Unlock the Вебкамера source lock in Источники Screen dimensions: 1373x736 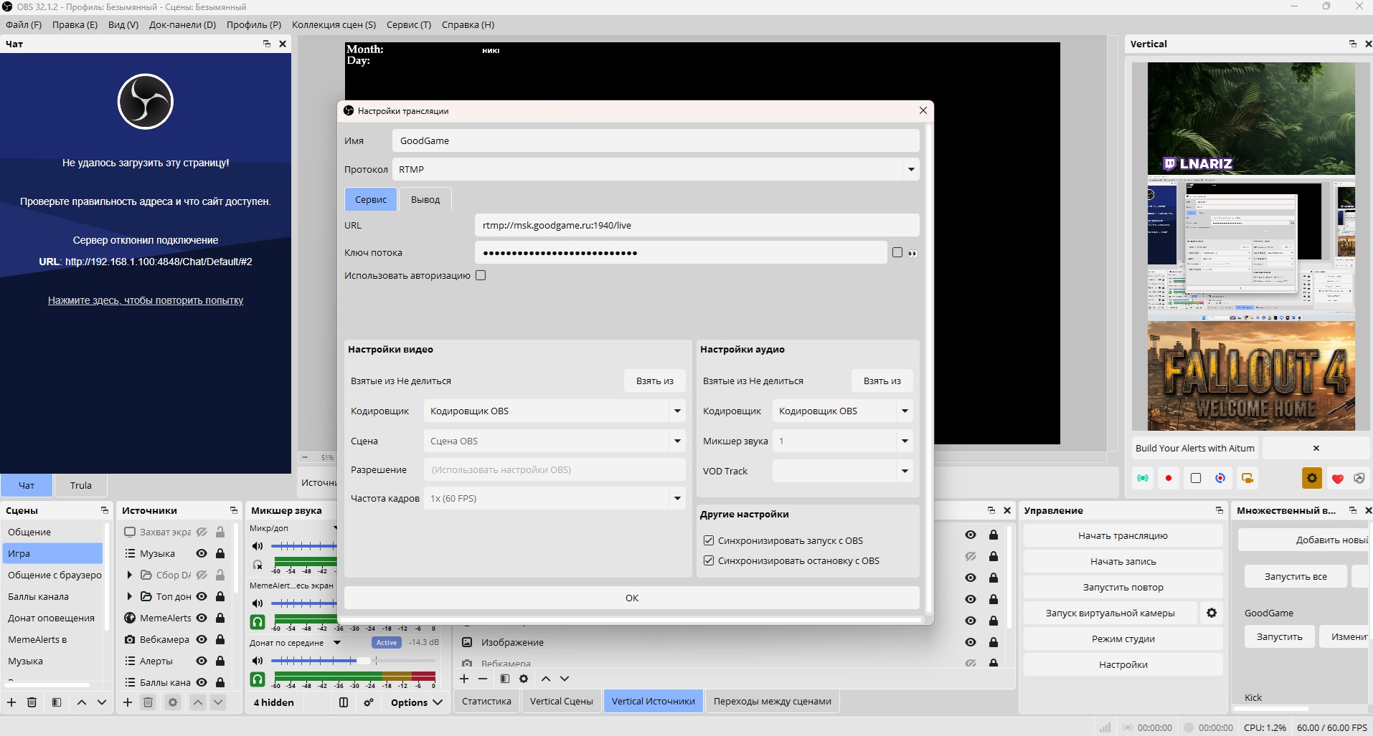[220, 639]
